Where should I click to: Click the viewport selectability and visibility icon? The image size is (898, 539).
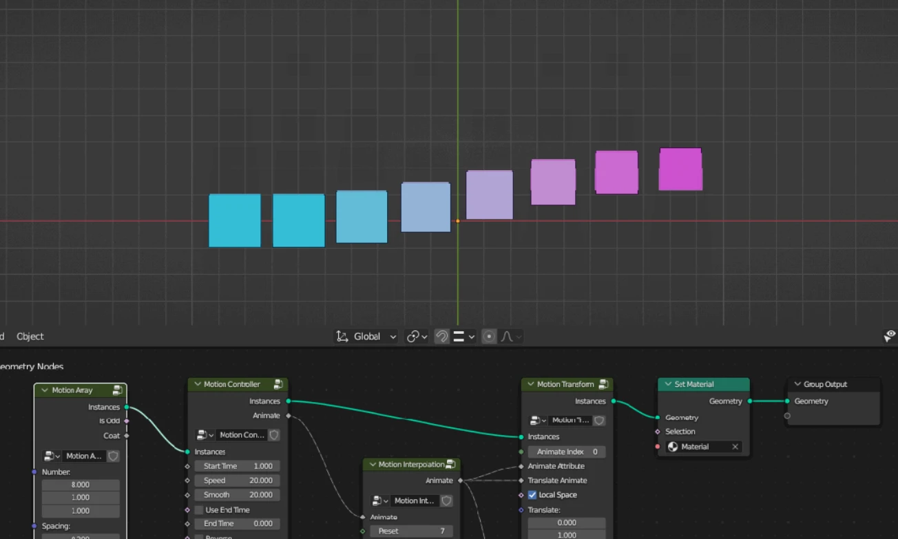click(x=890, y=337)
